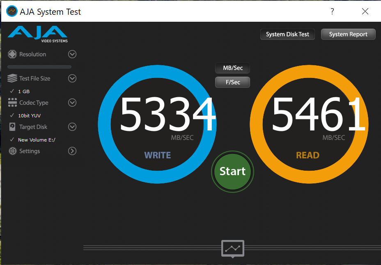The image size is (381, 265).
Task: Click the Test File Size label
Action: click(35, 78)
